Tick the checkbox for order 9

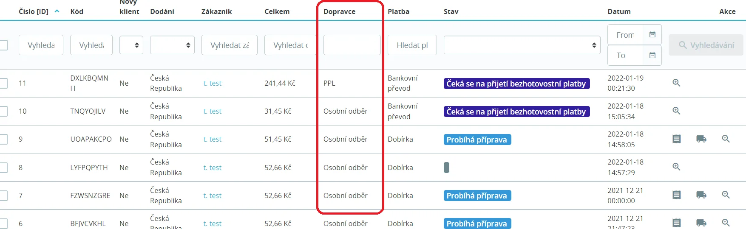pos(3,139)
